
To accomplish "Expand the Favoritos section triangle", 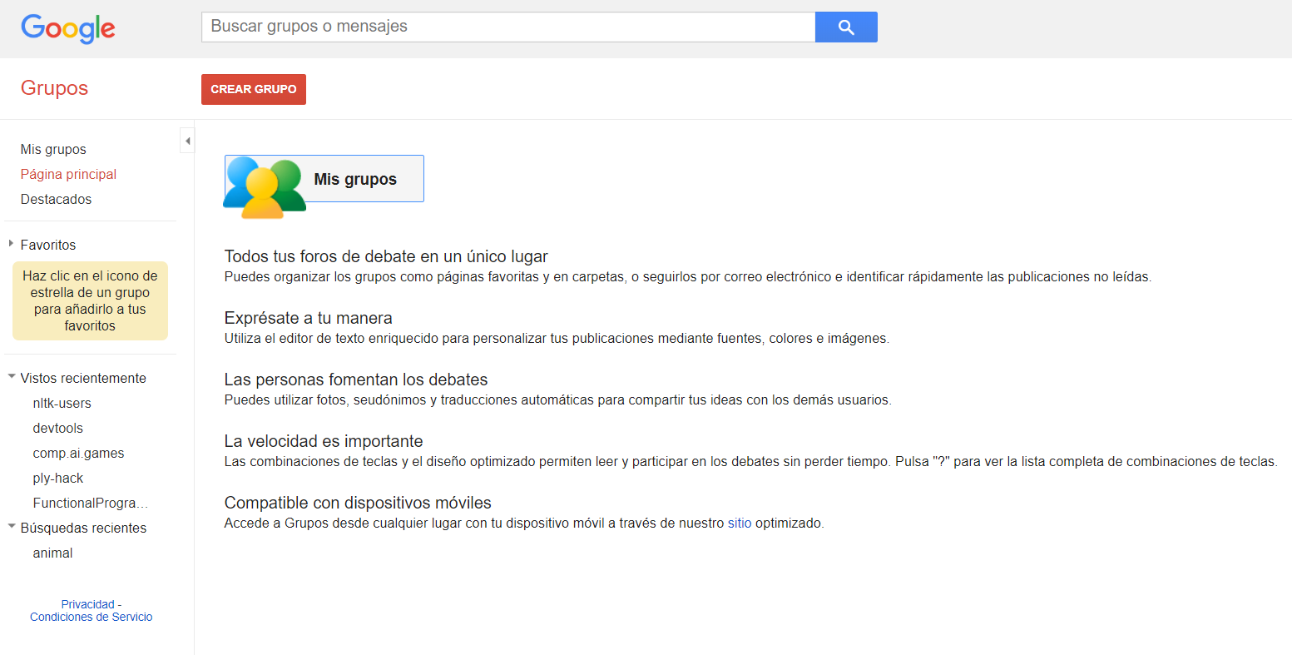I will coord(11,244).
